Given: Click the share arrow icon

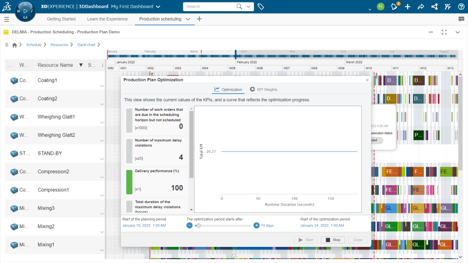Looking at the screenshot, I should click(x=421, y=6).
